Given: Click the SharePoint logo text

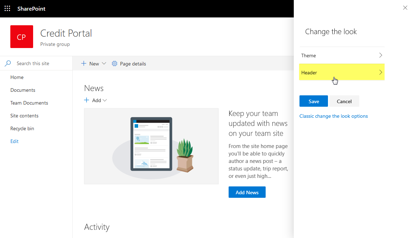Looking at the screenshot, I should pos(31,9).
